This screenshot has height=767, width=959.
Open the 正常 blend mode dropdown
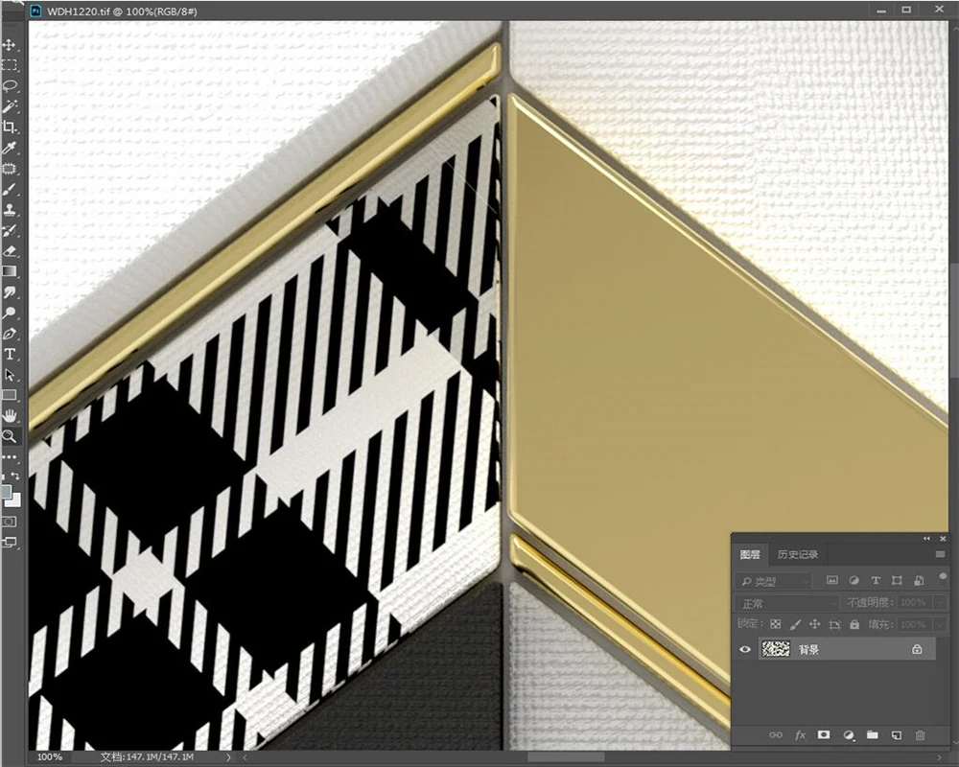tap(787, 604)
